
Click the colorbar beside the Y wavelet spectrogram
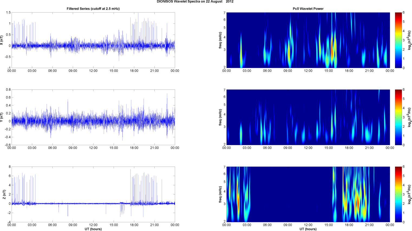pos(398,117)
